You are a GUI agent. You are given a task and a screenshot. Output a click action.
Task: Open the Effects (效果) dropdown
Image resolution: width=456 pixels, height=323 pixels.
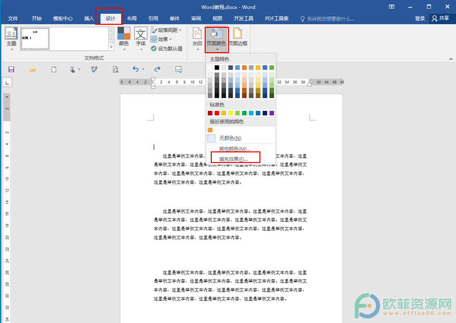[162, 39]
